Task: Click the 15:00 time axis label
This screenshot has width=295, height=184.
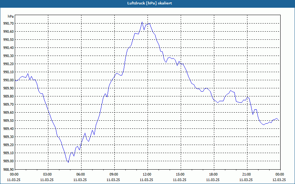Action: click(x=181, y=174)
